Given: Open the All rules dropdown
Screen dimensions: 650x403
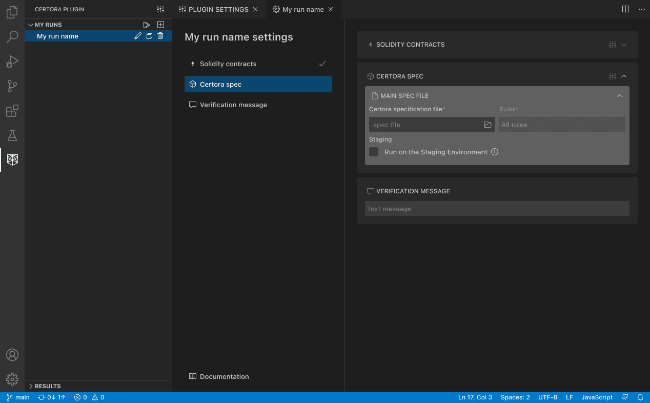Looking at the screenshot, I should click(562, 125).
